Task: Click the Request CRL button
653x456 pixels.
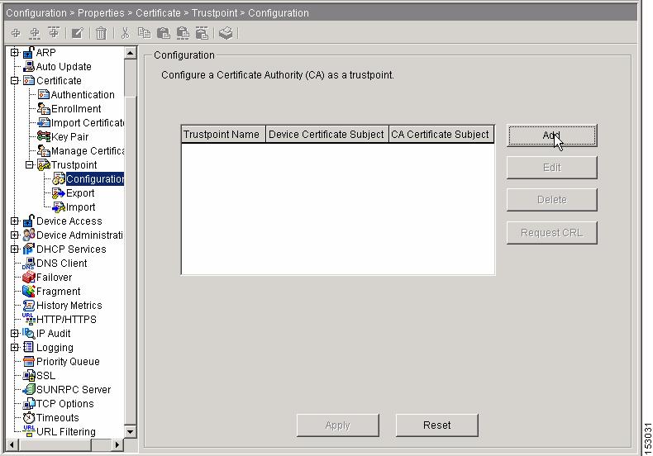Action: 552,232
